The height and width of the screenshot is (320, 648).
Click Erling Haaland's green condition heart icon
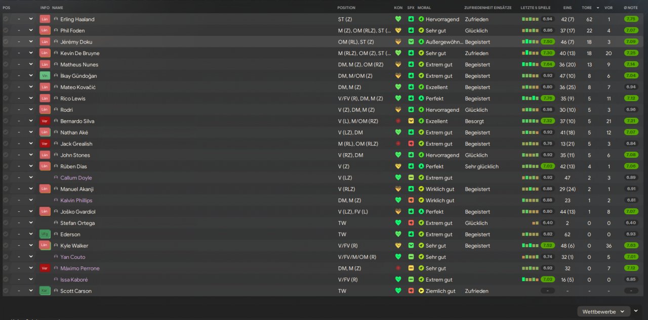tap(398, 19)
